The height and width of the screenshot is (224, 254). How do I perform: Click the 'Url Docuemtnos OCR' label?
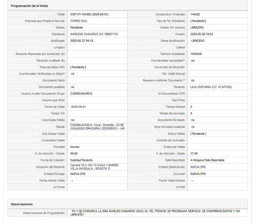[171, 94]
